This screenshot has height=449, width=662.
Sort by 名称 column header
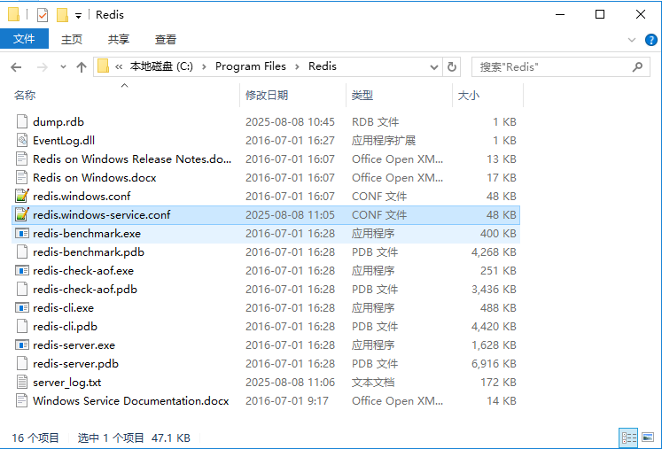coord(125,95)
